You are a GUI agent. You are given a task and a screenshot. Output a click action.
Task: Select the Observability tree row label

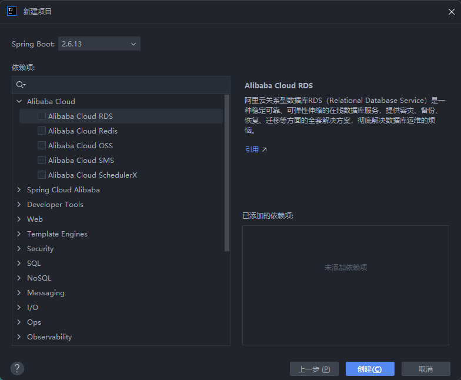[49, 337]
